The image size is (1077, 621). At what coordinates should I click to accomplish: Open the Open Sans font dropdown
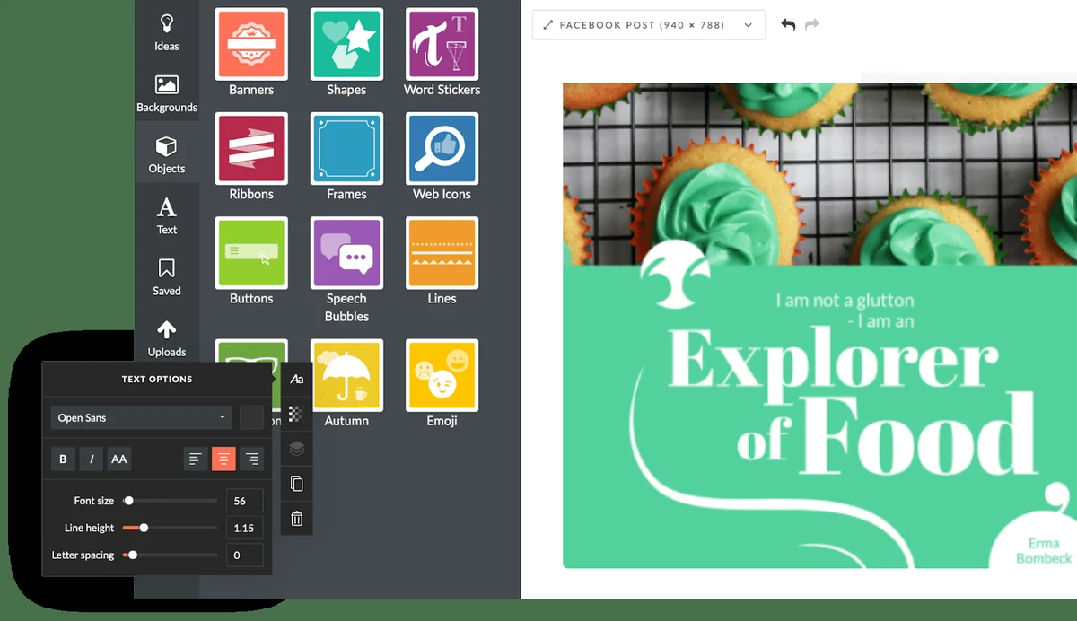[x=143, y=417]
